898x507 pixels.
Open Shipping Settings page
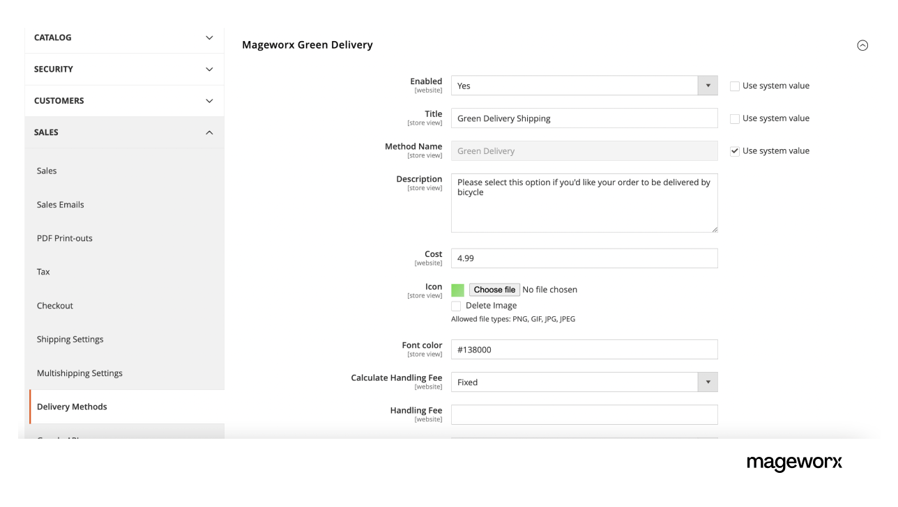click(70, 339)
